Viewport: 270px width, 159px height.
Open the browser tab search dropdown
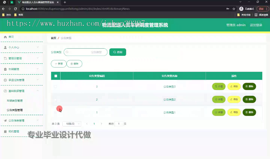pyautogui.click(x=240, y=2)
